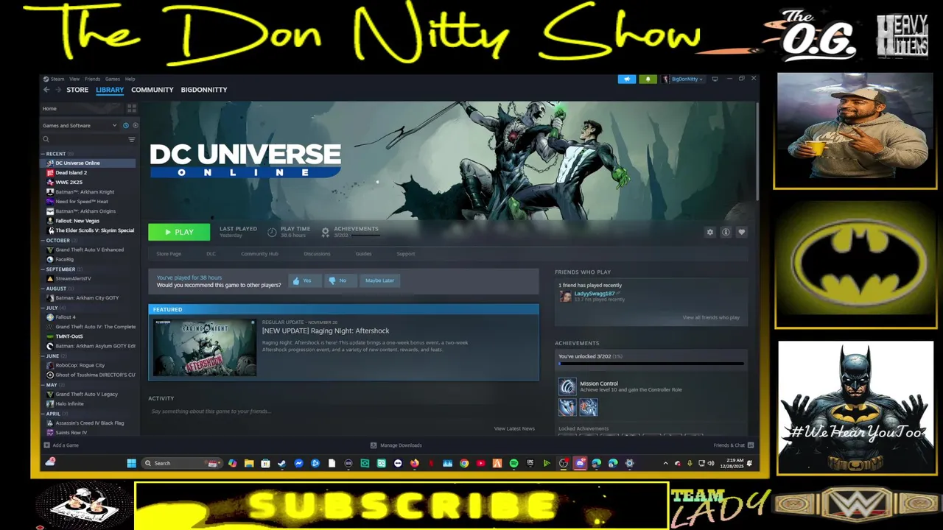This screenshot has width=943, height=530.
Task: Switch to the COMMUNITY tab
Action: (x=153, y=90)
